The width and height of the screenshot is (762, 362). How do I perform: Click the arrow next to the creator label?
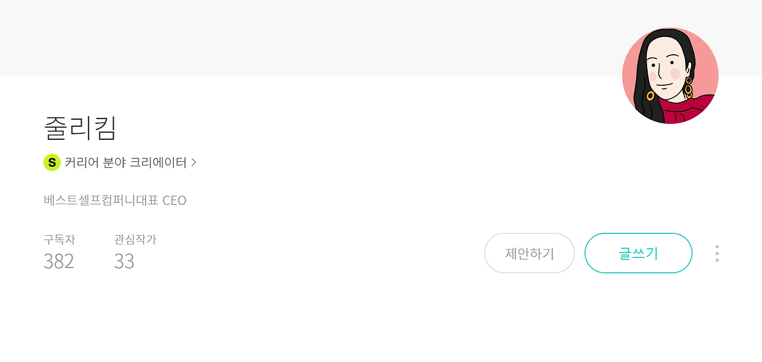click(194, 162)
